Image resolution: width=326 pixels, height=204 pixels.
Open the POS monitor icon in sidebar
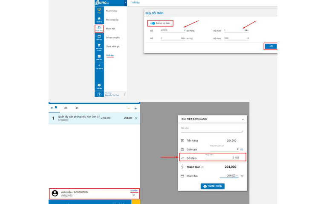(99, 10)
